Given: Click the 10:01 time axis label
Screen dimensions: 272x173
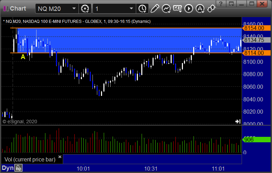Looking at the screenshot, I should click(83, 169).
